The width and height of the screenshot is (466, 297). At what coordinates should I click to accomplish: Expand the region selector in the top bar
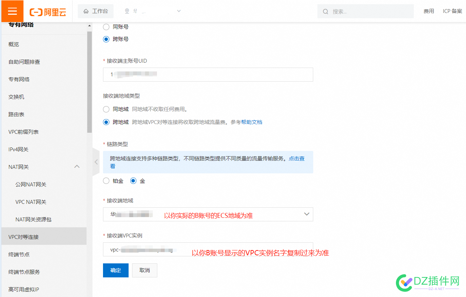pos(179,11)
